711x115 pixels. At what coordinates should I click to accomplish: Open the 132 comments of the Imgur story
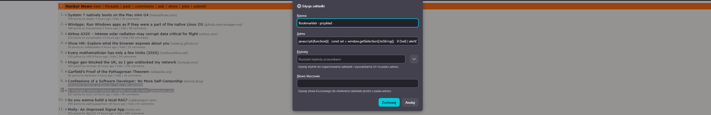(x=135, y=66)
